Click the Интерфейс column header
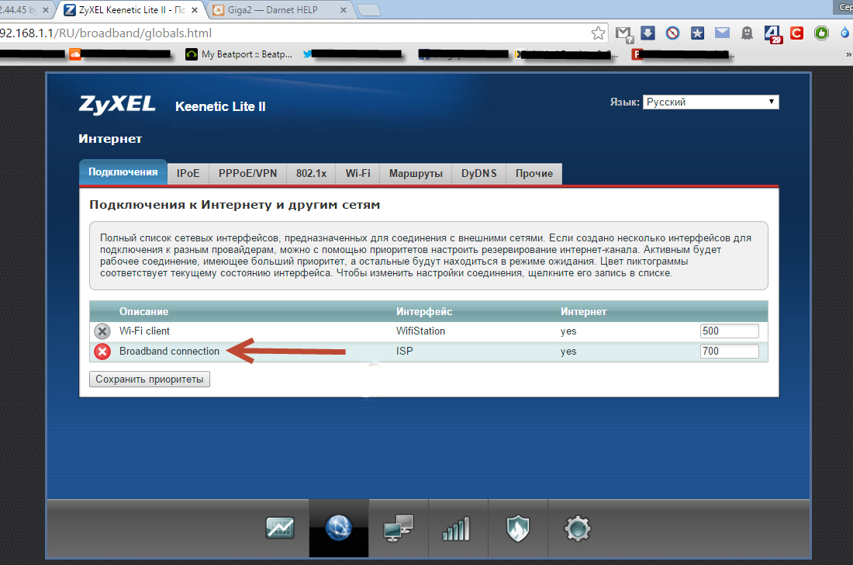The height and width of the screenshot is (565, 853). click(x=423, y=311)
